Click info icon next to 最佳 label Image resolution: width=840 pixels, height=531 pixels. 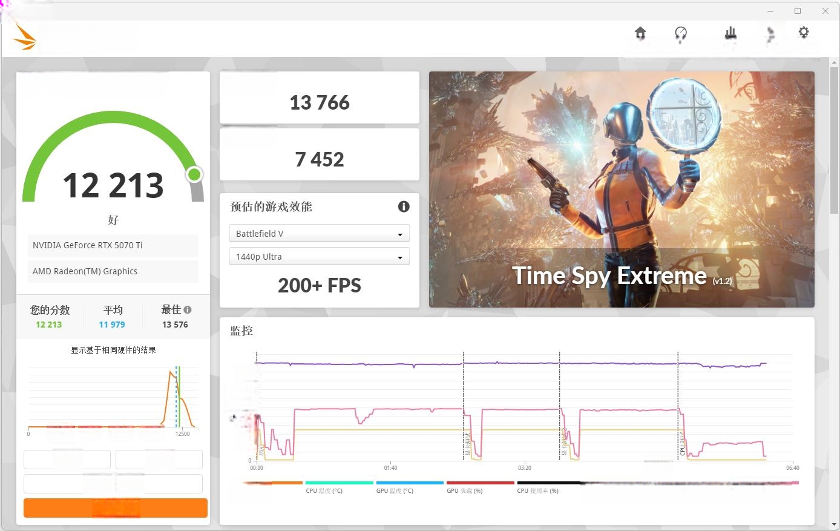(188, 309)
